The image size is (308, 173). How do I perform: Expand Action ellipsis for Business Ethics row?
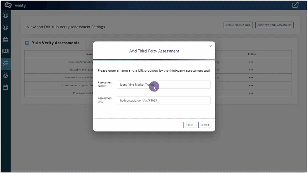251,78
